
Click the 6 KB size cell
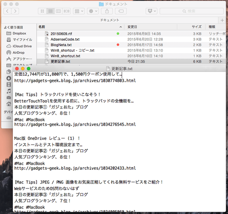tap(197, 61)
